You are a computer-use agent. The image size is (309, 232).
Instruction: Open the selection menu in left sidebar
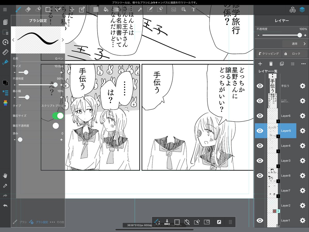5,32
